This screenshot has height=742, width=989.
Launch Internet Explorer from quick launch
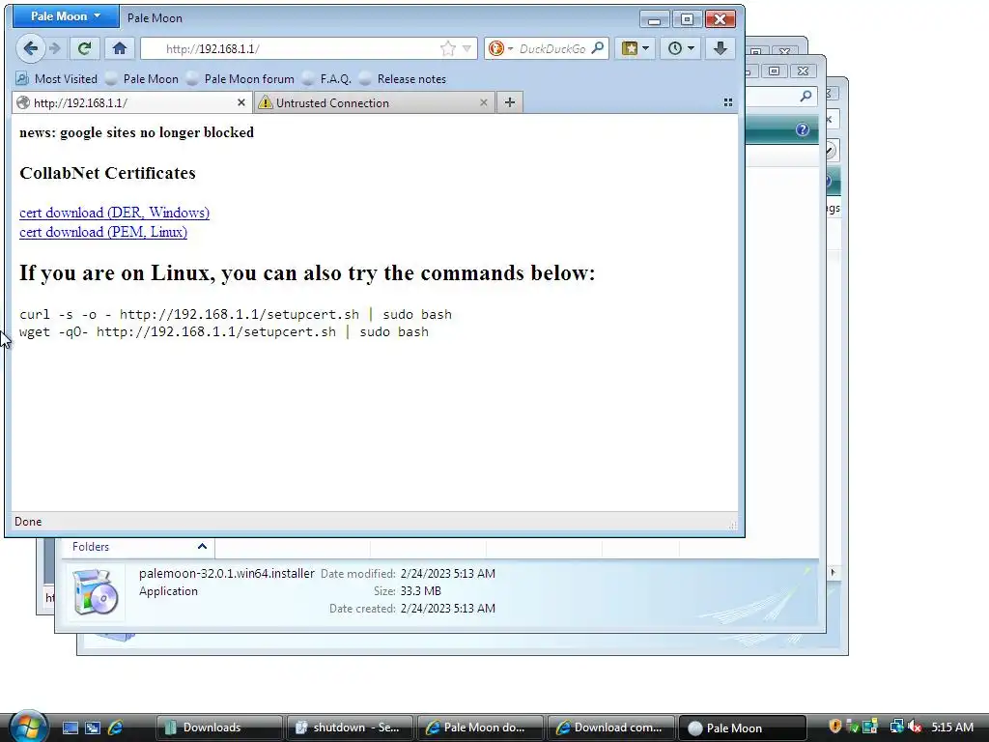tap(116, 728)
